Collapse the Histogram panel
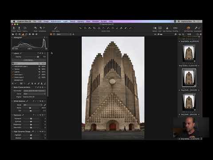Screen dimensions: 213x160 [12, 37]
